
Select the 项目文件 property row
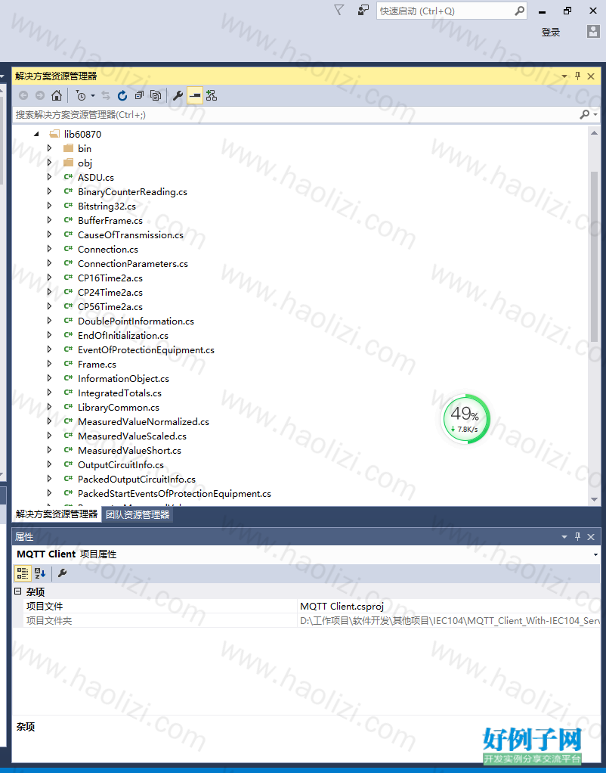[161, 606]
